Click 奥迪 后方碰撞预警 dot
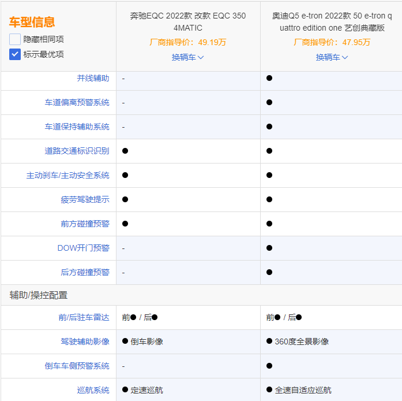The height and width of the screenshot is (401, 402). pos(269,272)
